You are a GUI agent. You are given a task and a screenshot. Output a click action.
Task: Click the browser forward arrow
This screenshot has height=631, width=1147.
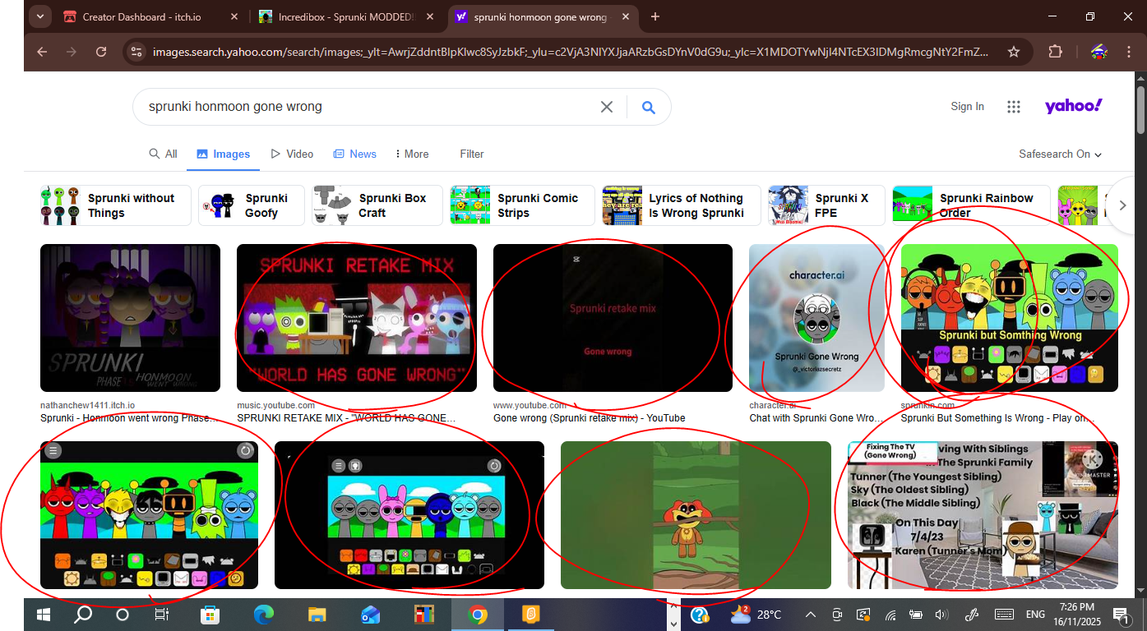coord(72,52)
